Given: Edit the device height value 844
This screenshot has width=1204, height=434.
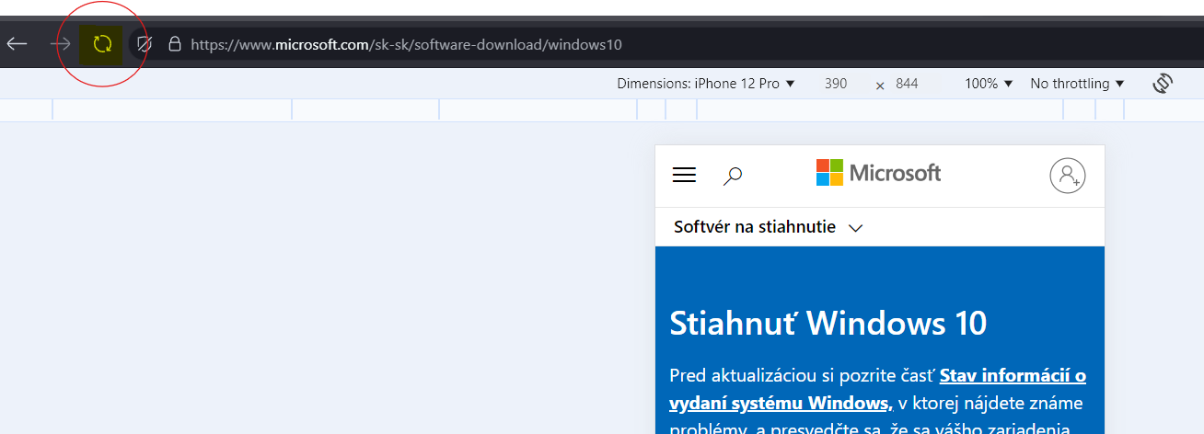Looking at the screenshot, I should pos(907,84).
